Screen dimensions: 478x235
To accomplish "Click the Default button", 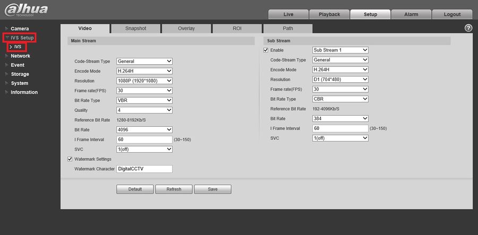I will [135, 189].
